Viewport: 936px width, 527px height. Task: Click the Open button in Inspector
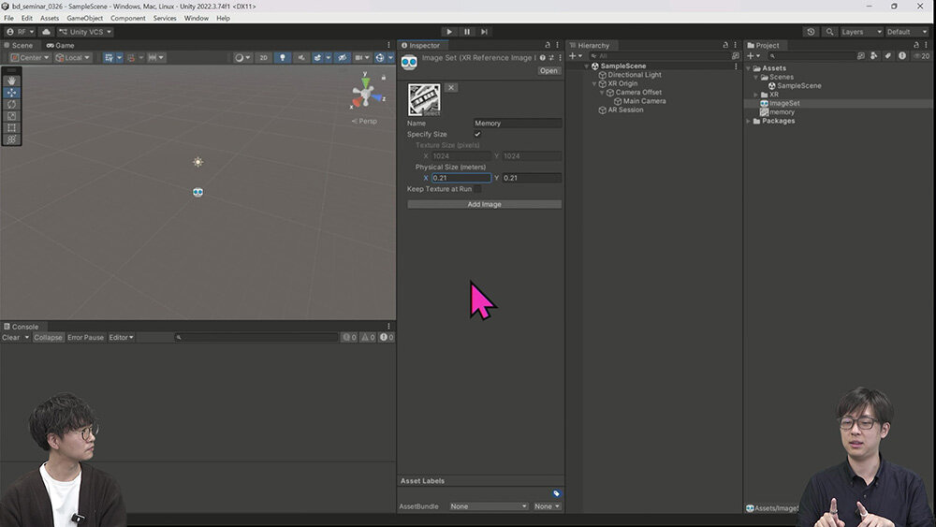[548, 71]
